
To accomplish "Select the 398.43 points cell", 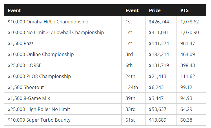I will (188, 66).
